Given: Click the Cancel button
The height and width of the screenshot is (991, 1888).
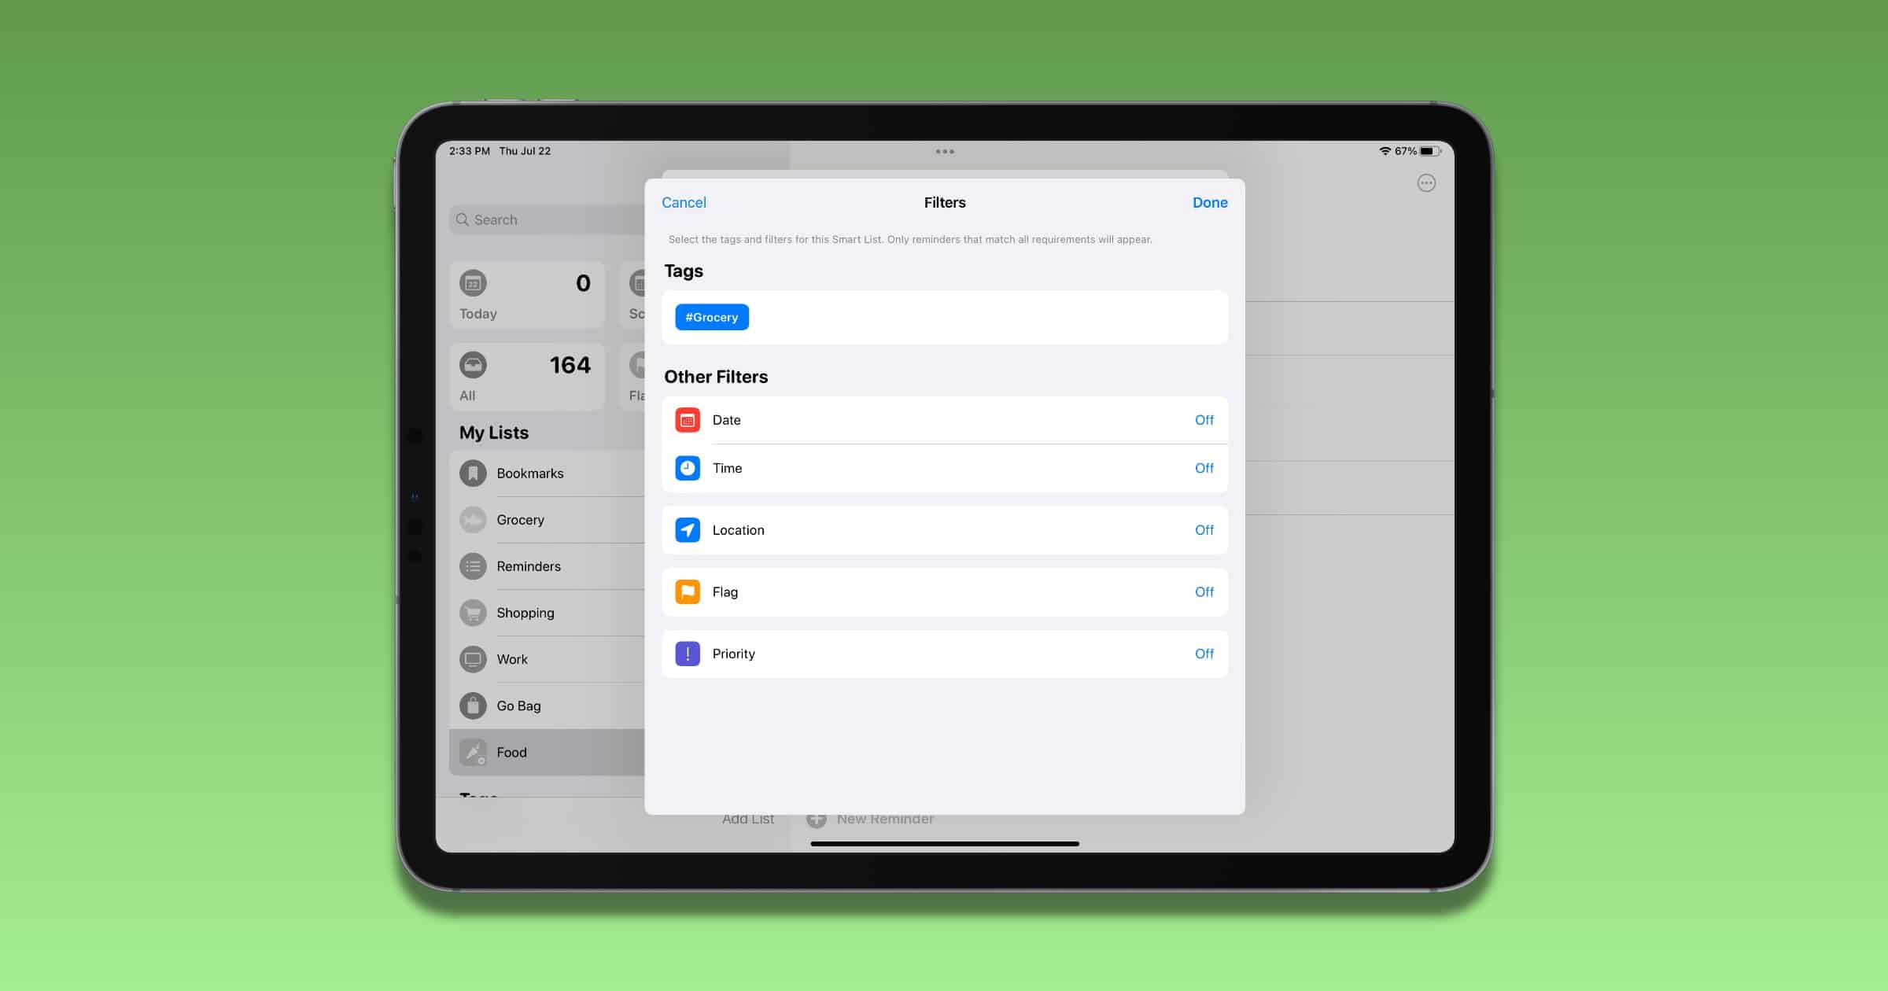Looking at the screenshot, I should coord(684,202).
